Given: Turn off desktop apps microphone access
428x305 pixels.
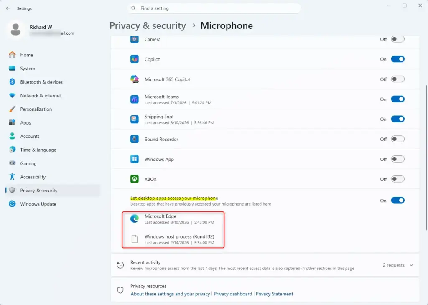Looking at the screenshot, I should pyautogui.click(x=397, y=201).
